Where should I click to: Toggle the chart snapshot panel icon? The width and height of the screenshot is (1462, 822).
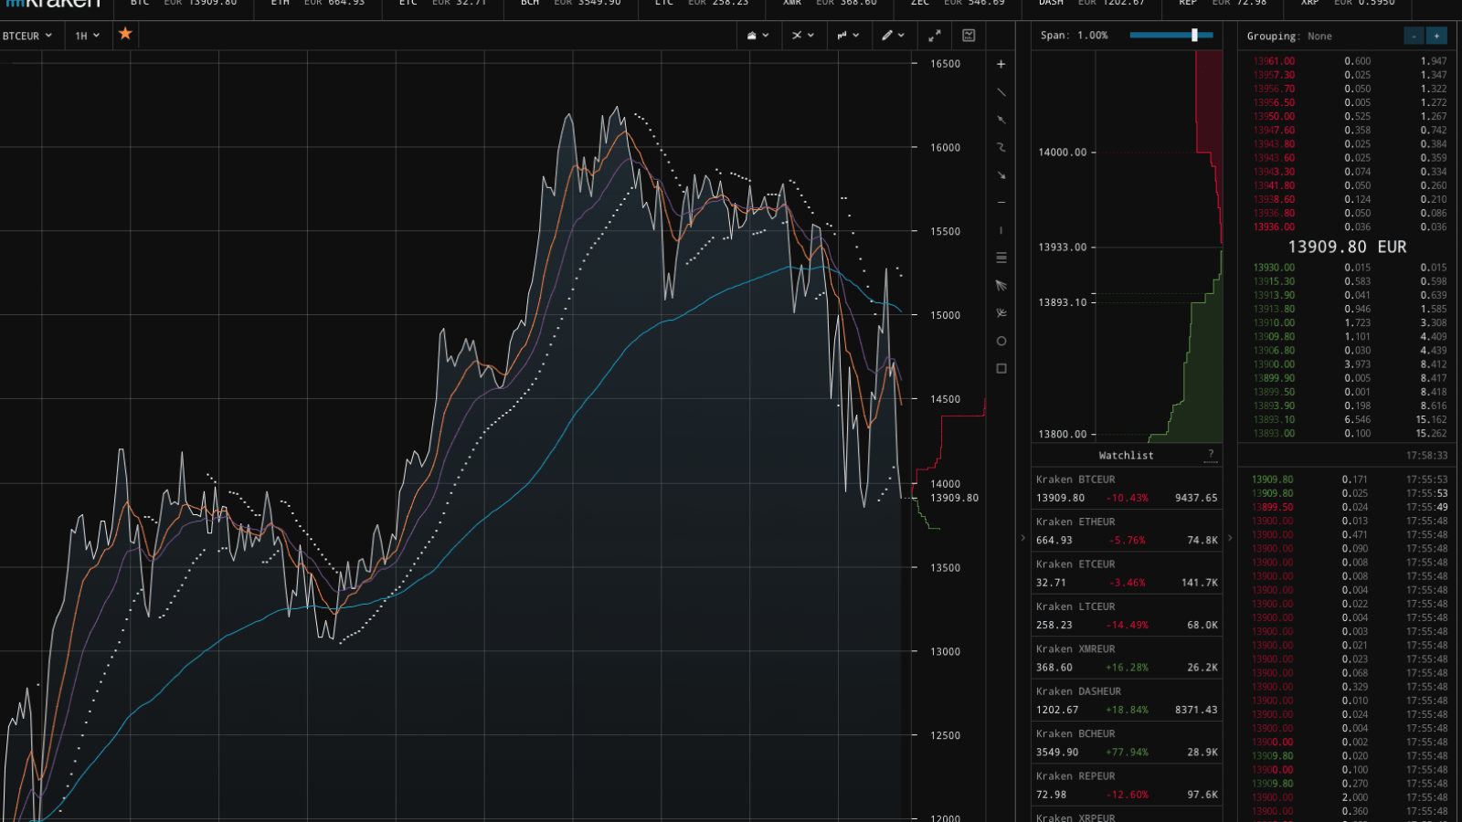coord(969,36)
